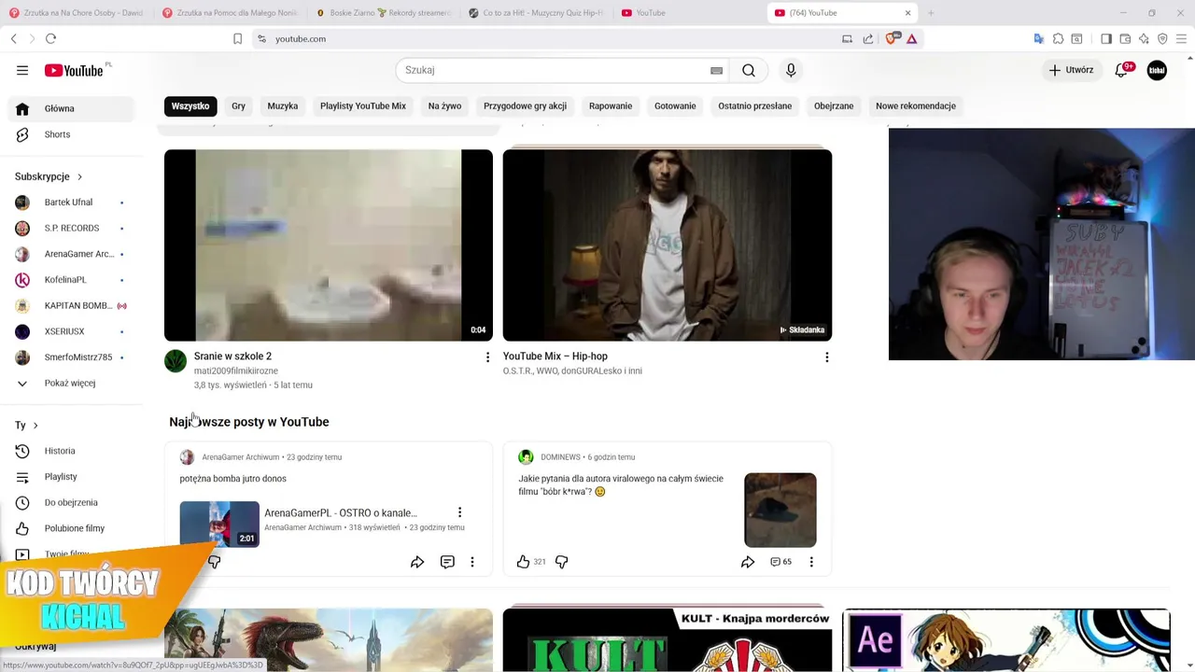
Task: Open ArenaGamer Archiwum post author avatar
Action: pyautogui.click(x=187, y=457)
